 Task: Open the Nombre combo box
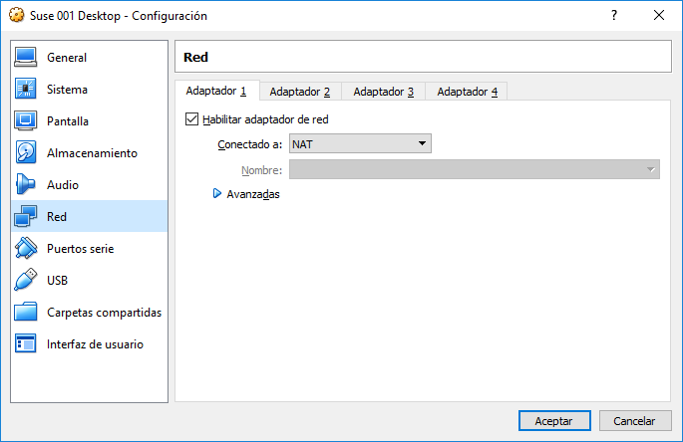point(474,170)
